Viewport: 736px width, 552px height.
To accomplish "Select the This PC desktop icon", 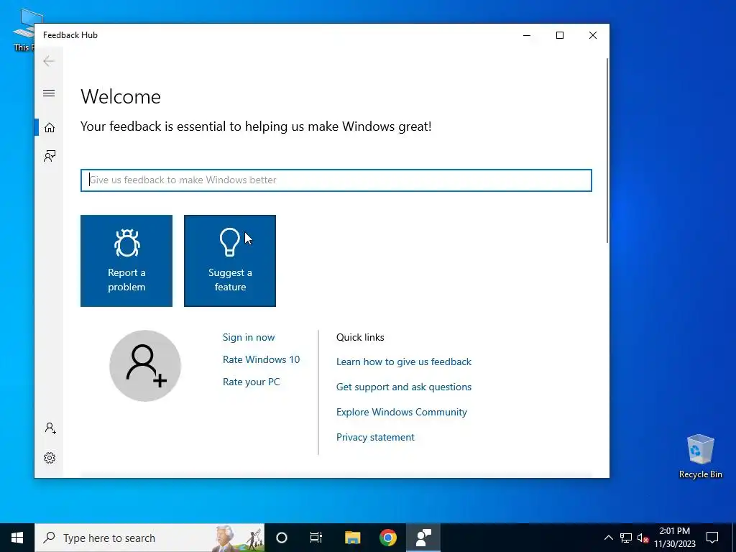I will [24, 29].
